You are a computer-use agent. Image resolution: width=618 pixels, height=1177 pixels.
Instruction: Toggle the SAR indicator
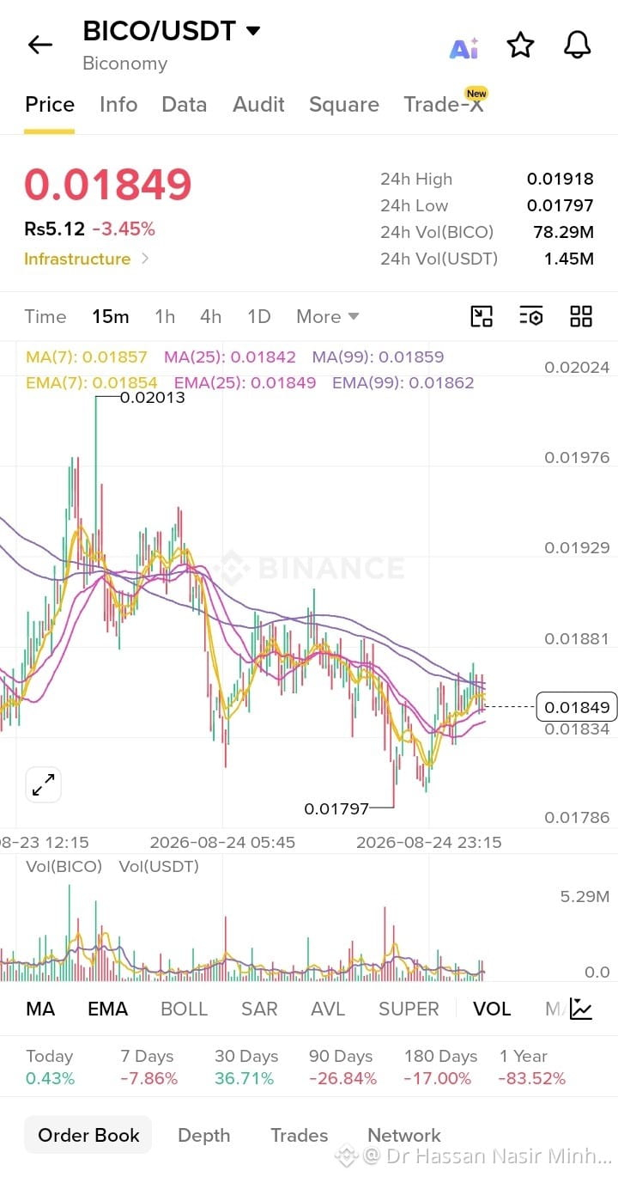point(259,1009)
